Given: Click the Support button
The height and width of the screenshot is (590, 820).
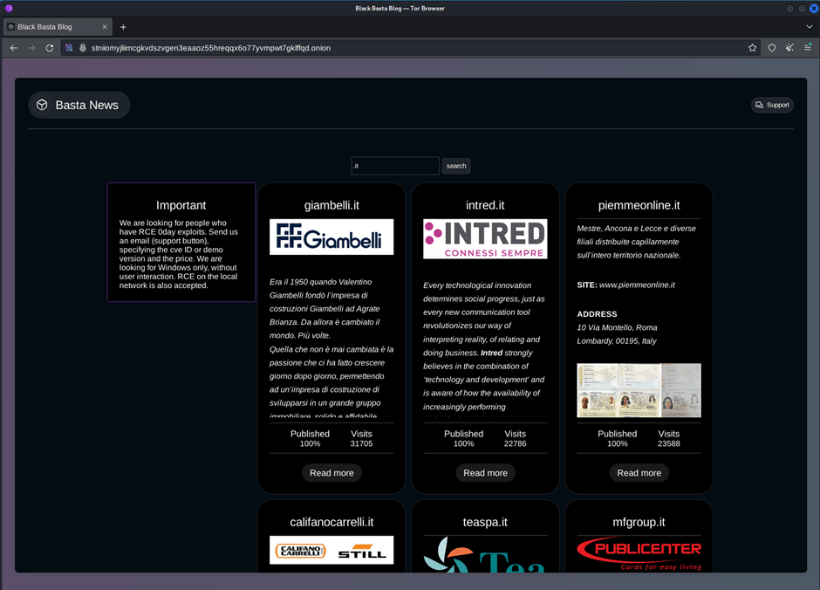Looking at the screenshot, I should point(772,105).
